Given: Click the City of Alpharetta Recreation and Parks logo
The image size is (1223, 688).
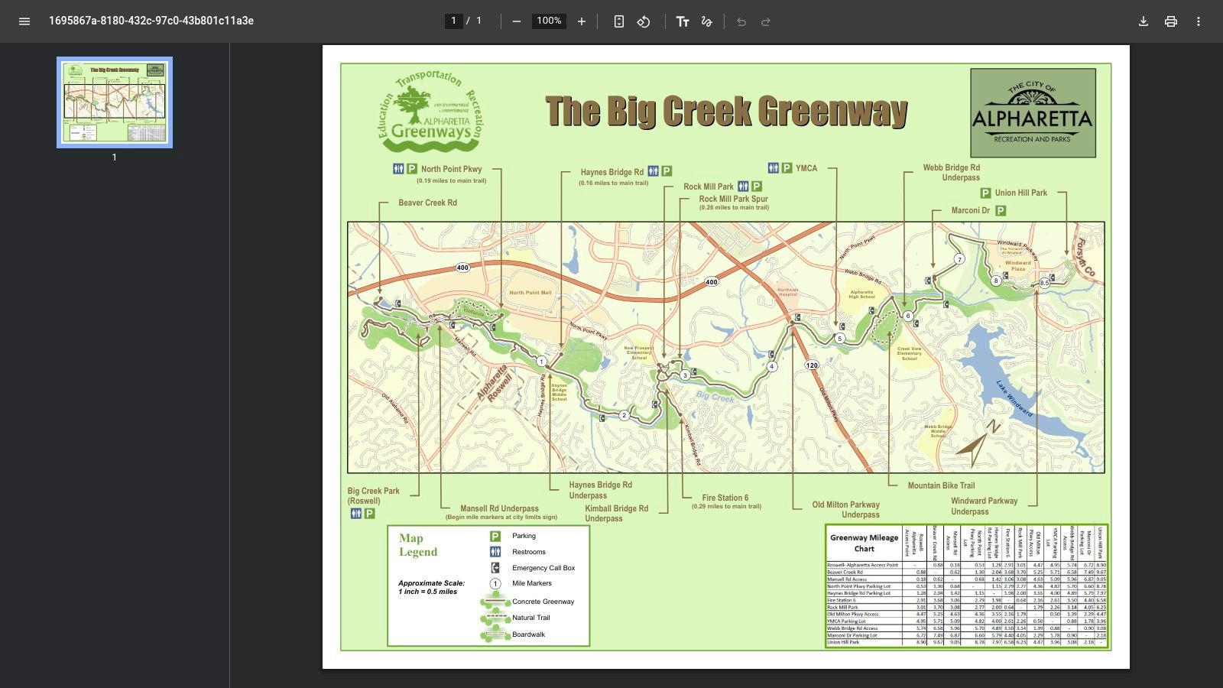Looking at the screenshot, I should tap(1033, 112).
